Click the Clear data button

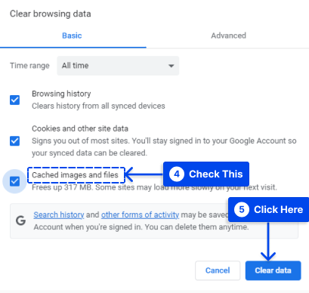coord(273,270)
